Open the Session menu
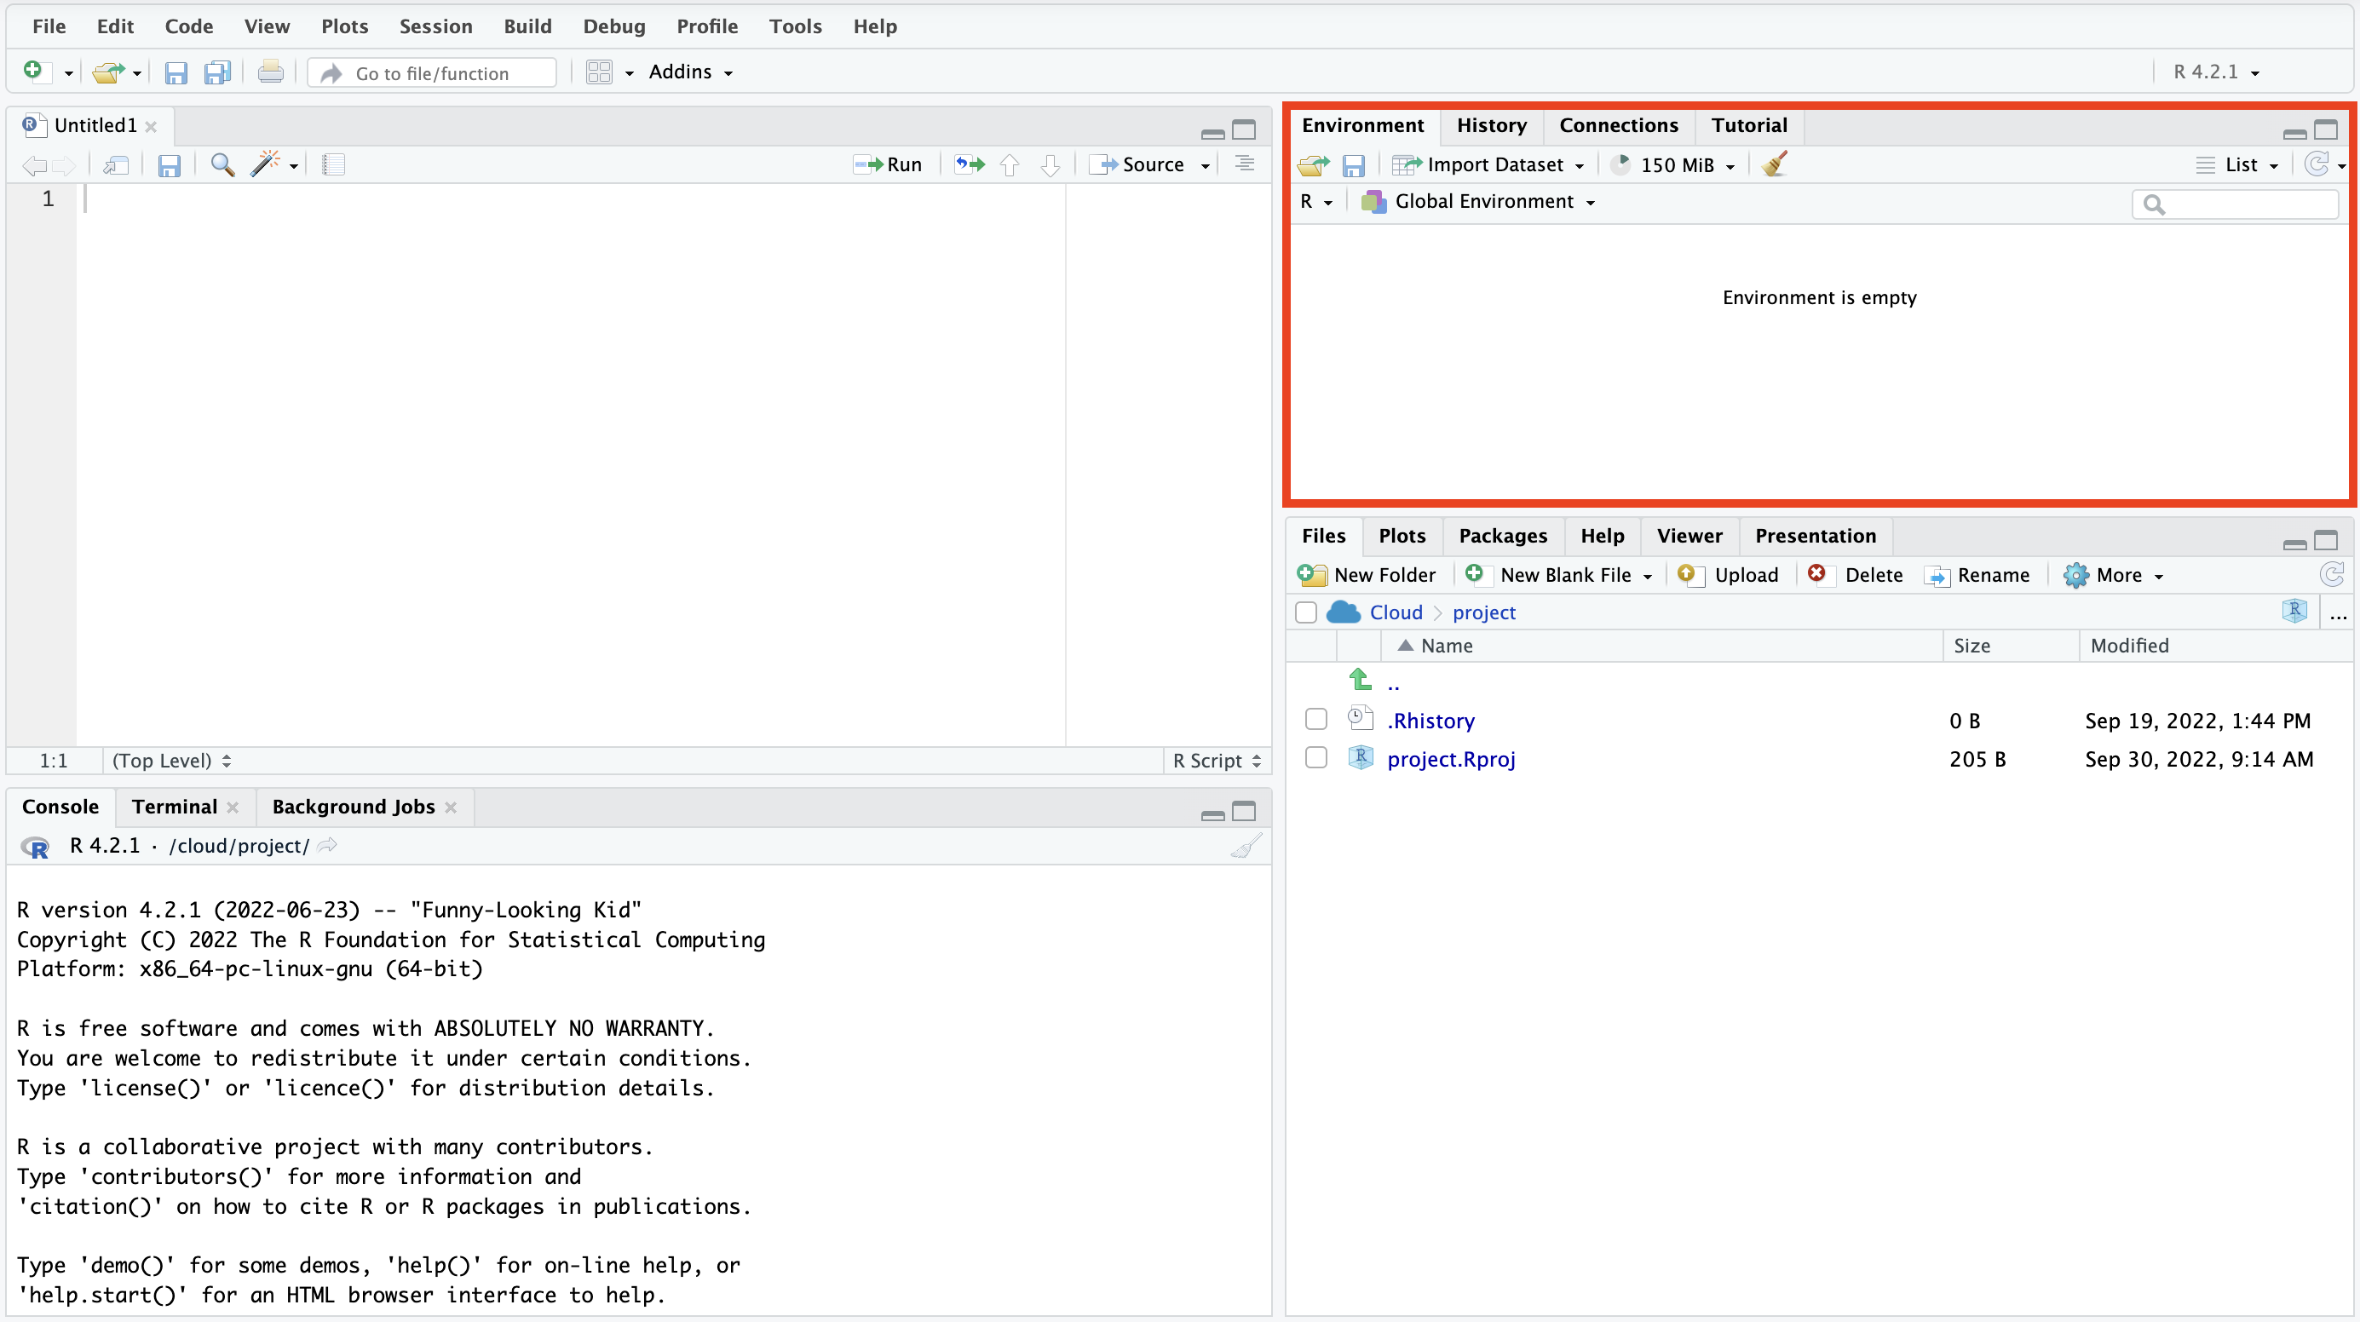 click(435, 26)
